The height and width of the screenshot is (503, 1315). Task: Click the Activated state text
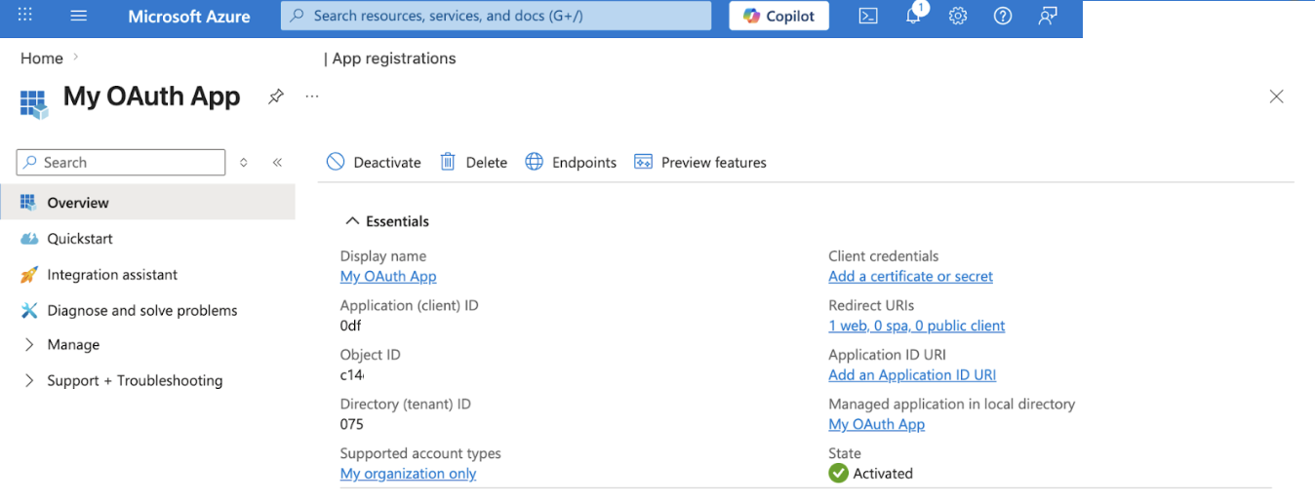tap(884, 474)
